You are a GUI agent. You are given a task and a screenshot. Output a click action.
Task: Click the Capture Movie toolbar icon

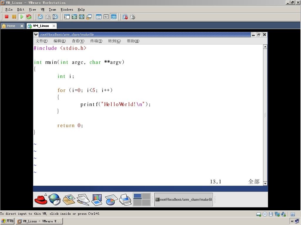tap(125, 17)
